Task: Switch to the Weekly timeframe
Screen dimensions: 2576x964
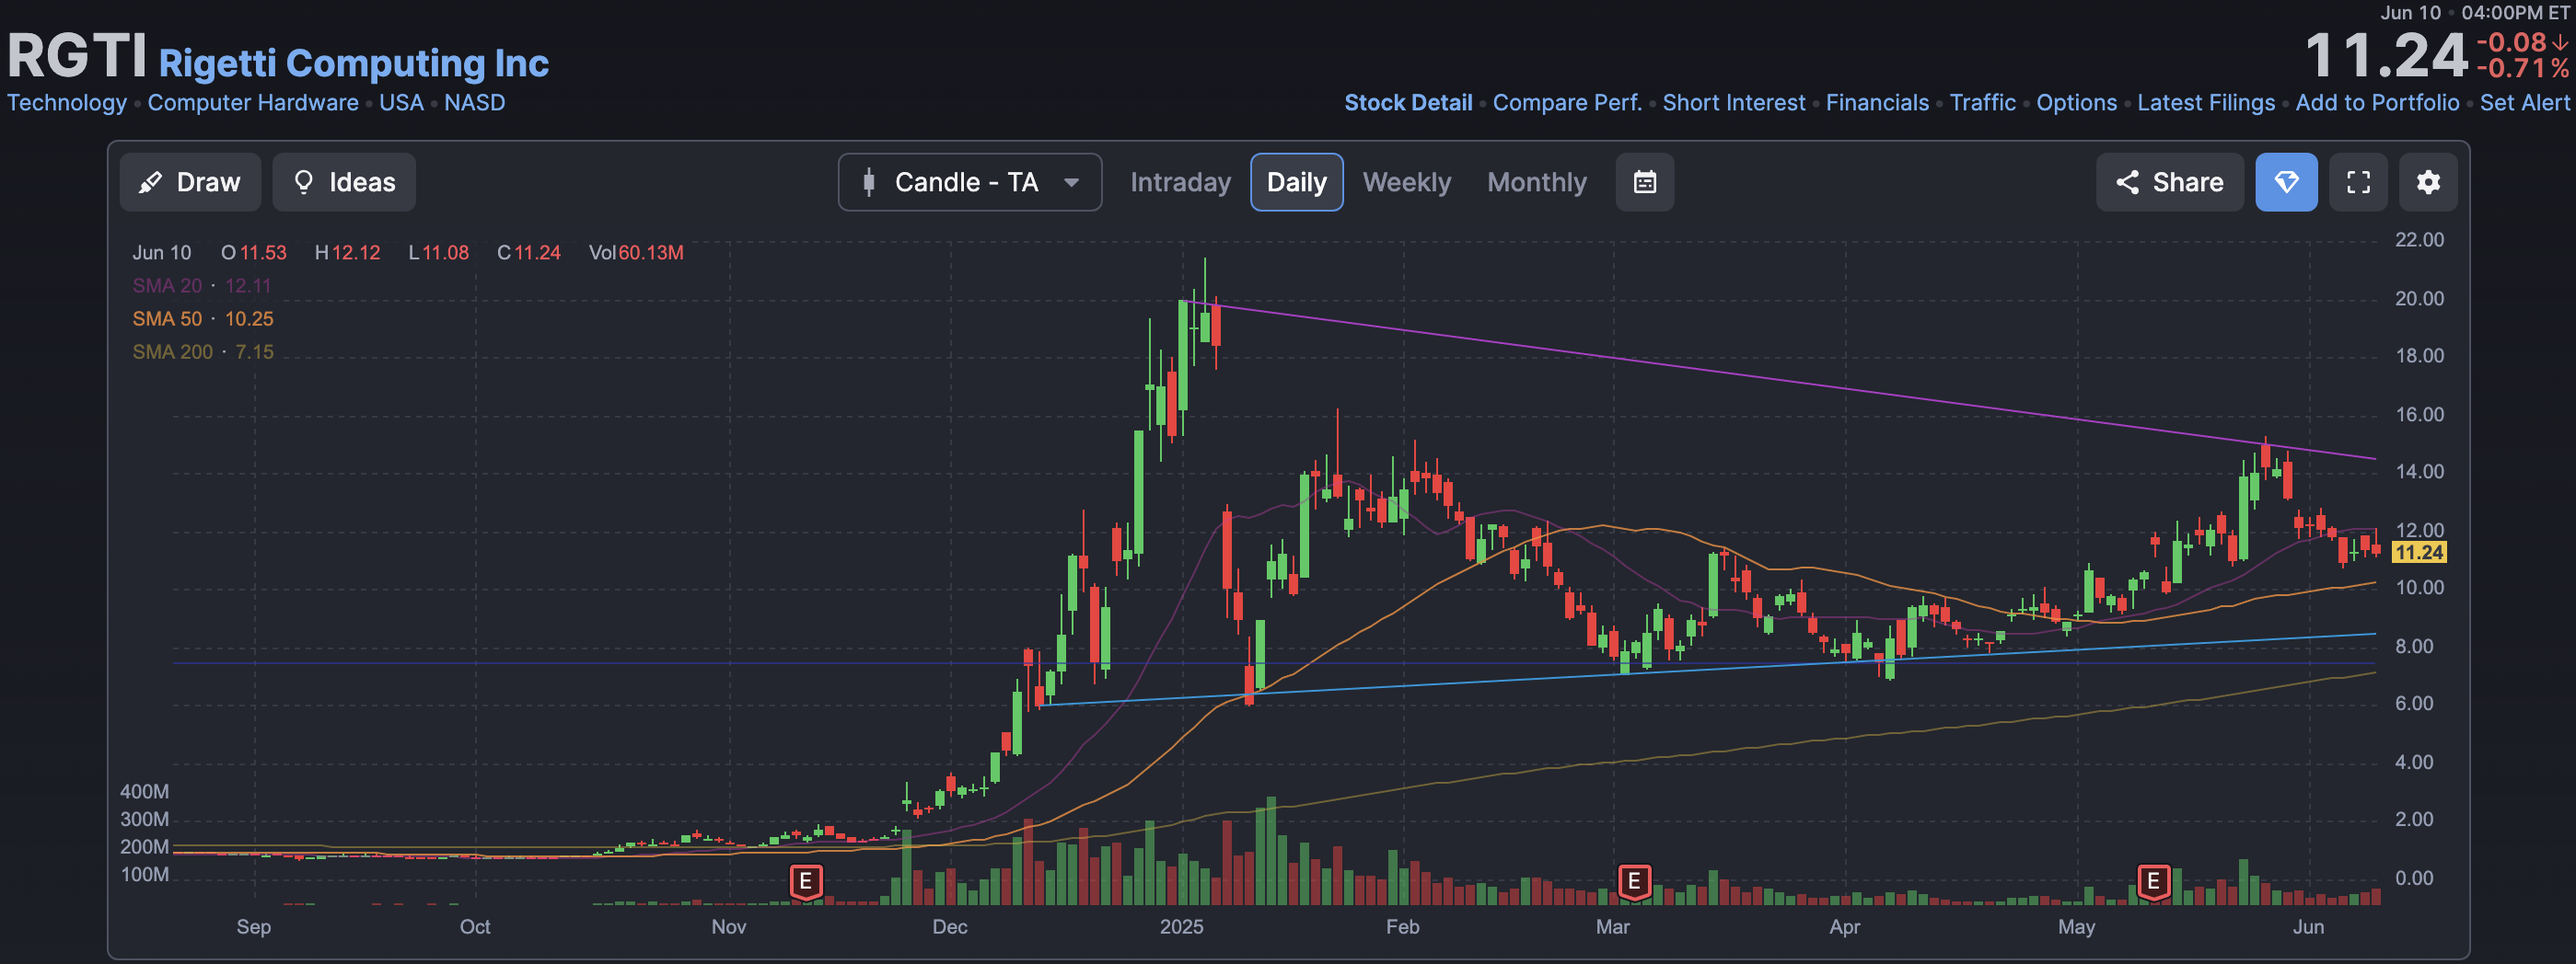Action: coord(1406,182)
